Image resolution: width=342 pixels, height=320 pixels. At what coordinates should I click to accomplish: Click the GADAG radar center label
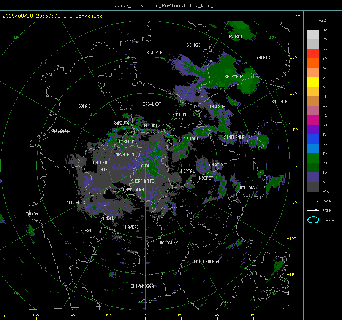tap(144, 166)
